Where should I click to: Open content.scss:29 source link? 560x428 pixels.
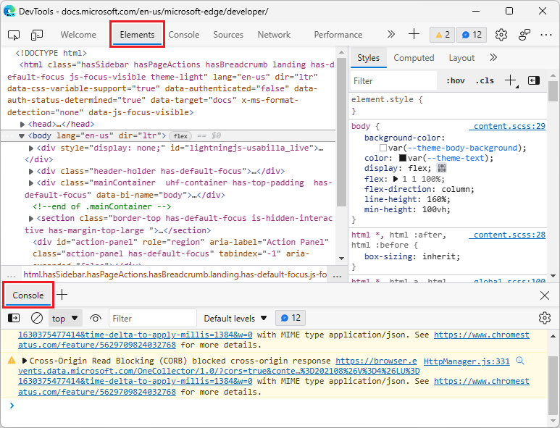pyautogui.click(x=507, y=126)
